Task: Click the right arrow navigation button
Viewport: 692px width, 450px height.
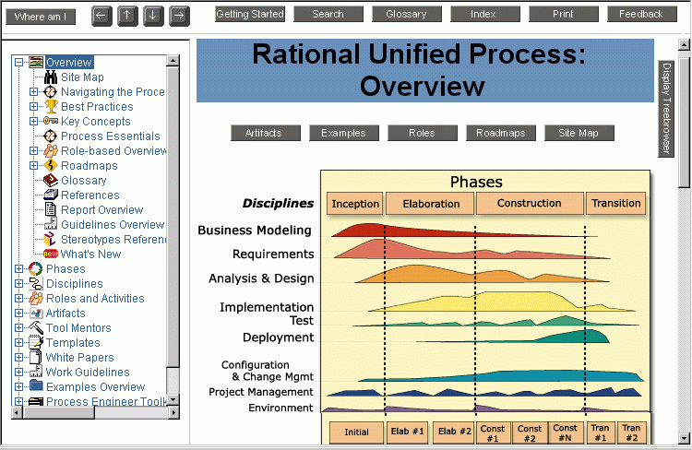Action: (179, 16)
